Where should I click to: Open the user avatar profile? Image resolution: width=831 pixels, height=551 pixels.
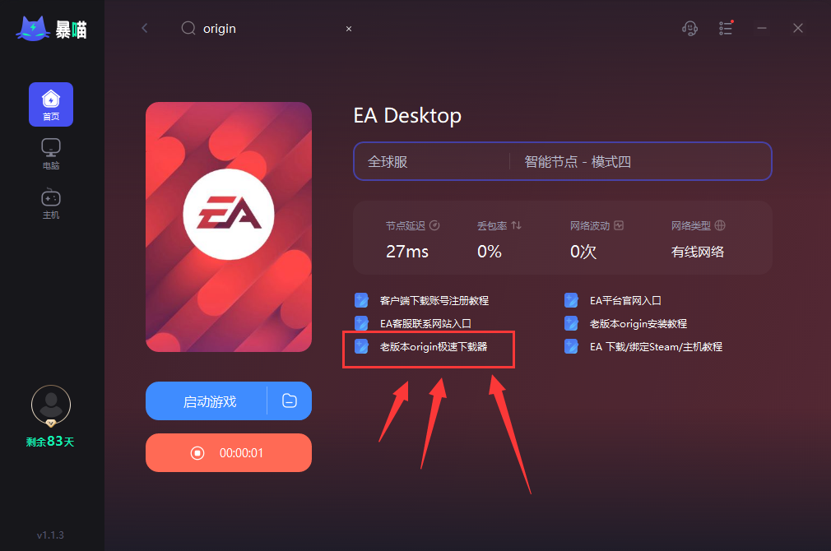click(x=51, y=405)
